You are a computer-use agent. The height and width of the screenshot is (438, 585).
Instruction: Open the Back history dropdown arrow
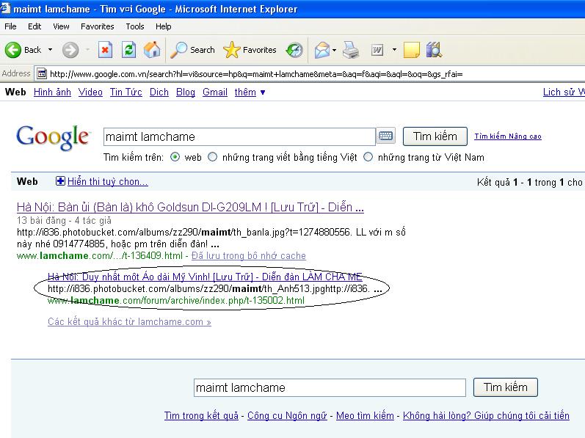pos(51,50)
